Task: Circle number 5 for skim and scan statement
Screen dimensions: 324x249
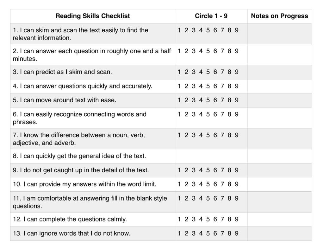Action: (208, 30)
